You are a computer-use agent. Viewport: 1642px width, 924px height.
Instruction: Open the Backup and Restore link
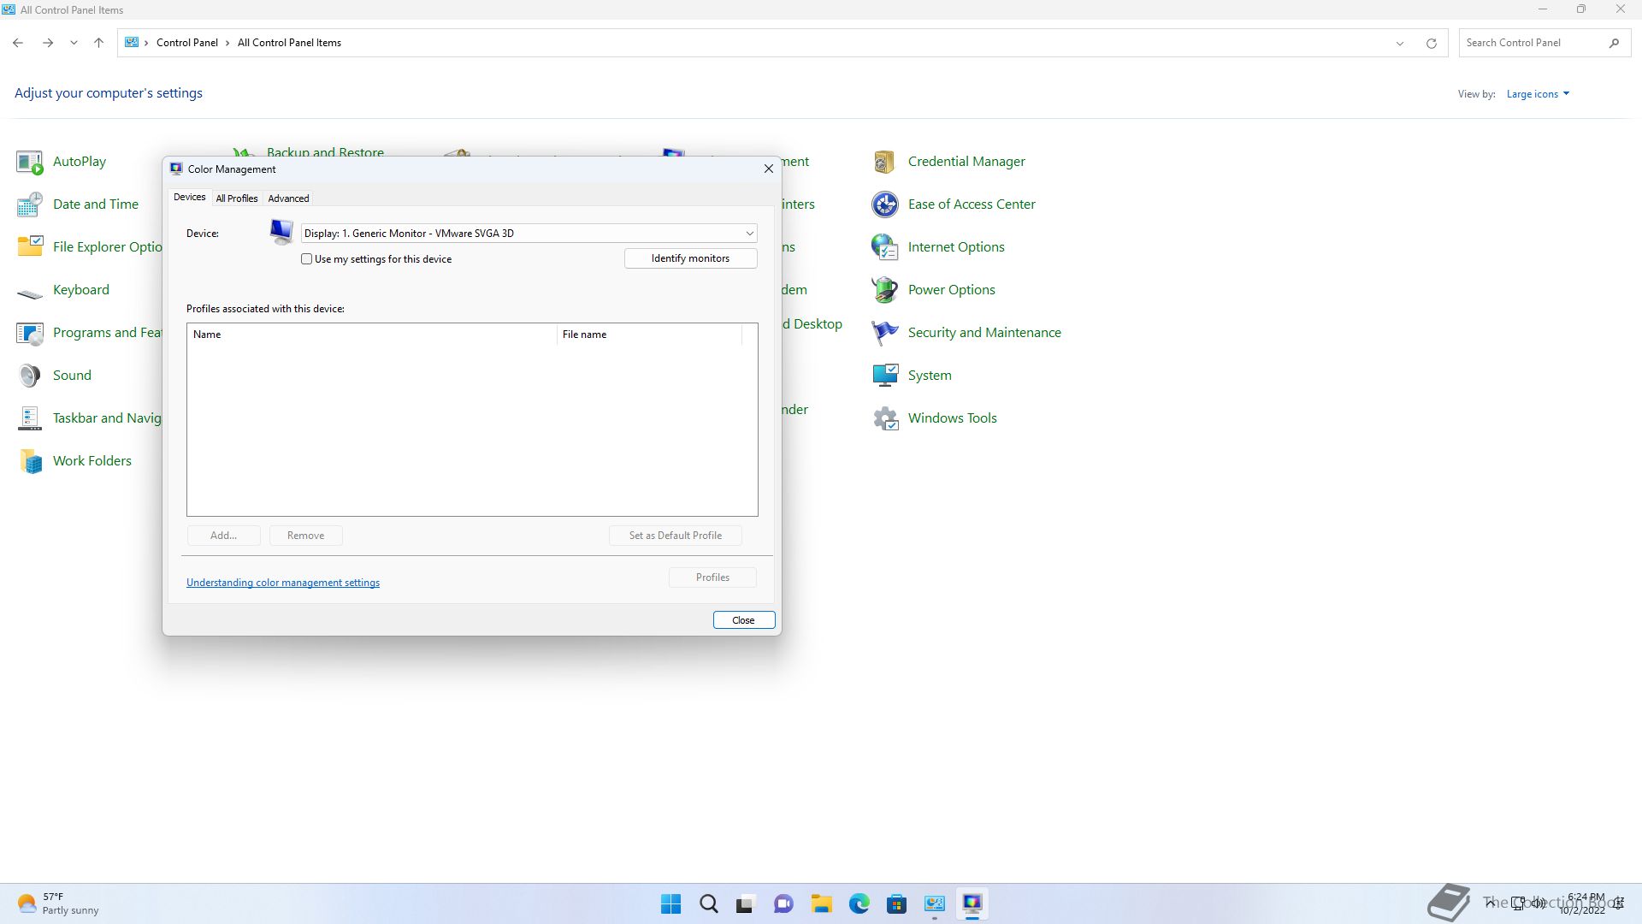pos(325,152)
